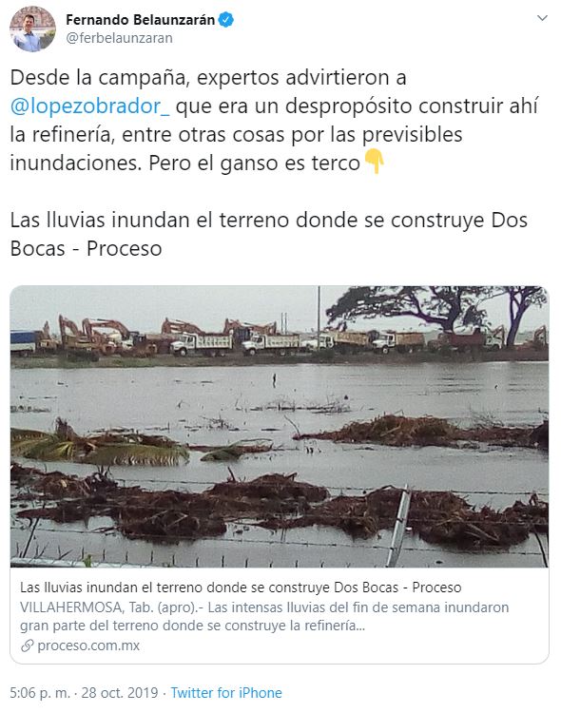
Task: Open the @lopezobrador_ mention
Action: pos(90,106)
